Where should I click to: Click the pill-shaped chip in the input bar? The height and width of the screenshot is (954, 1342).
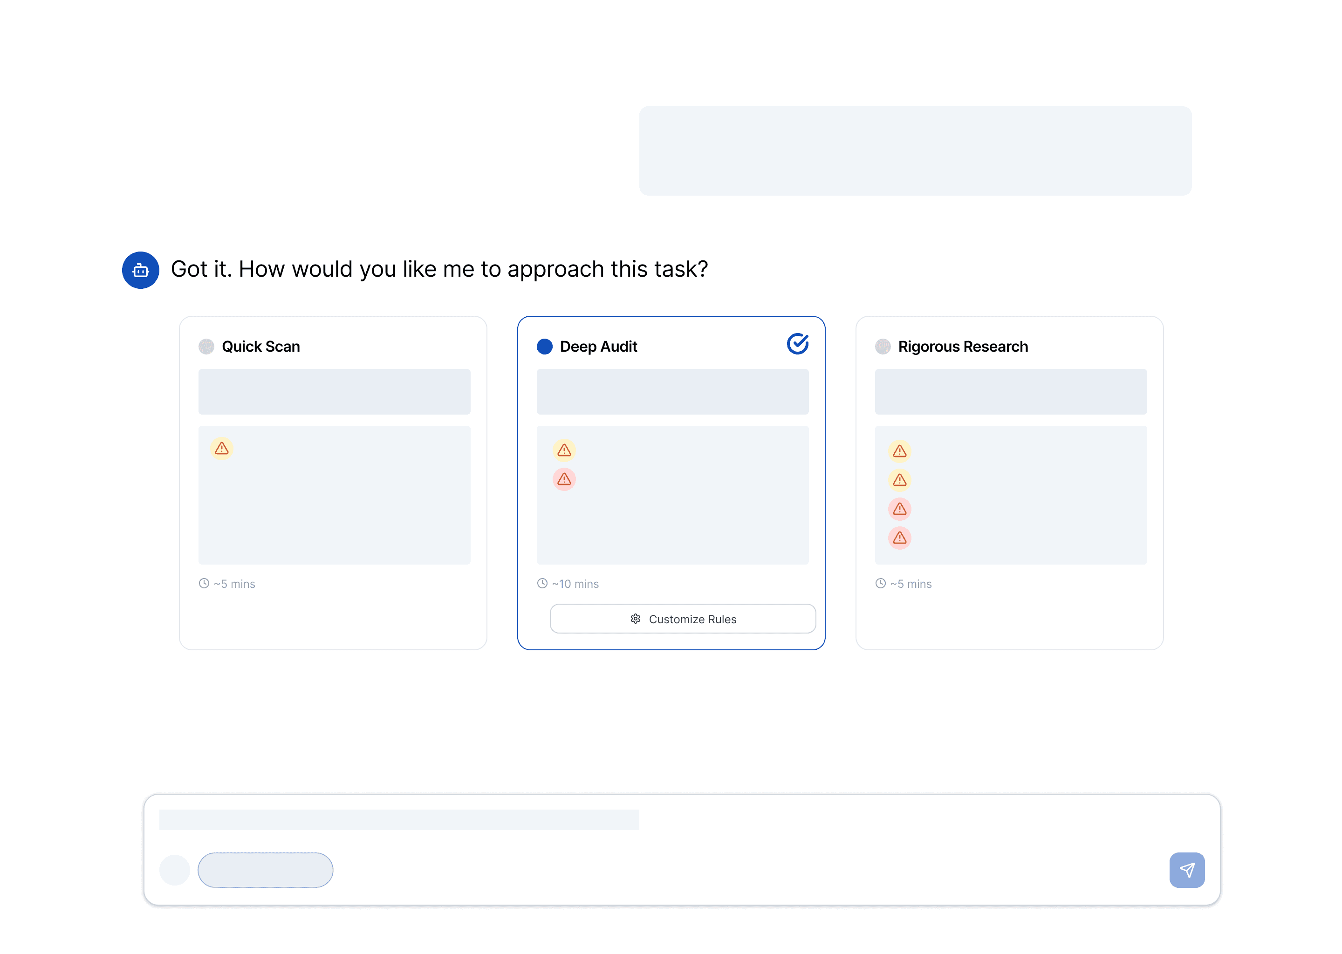point(265,870)
